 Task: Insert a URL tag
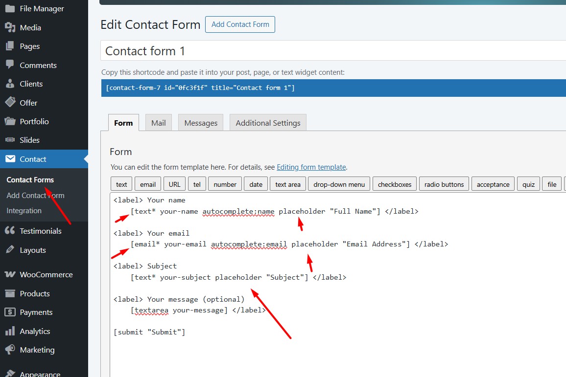tap(174, 184)
